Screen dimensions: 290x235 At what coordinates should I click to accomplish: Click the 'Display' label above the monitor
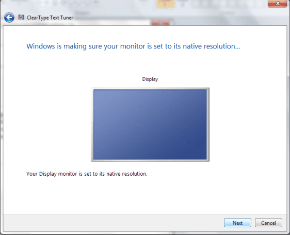[150, 79]
